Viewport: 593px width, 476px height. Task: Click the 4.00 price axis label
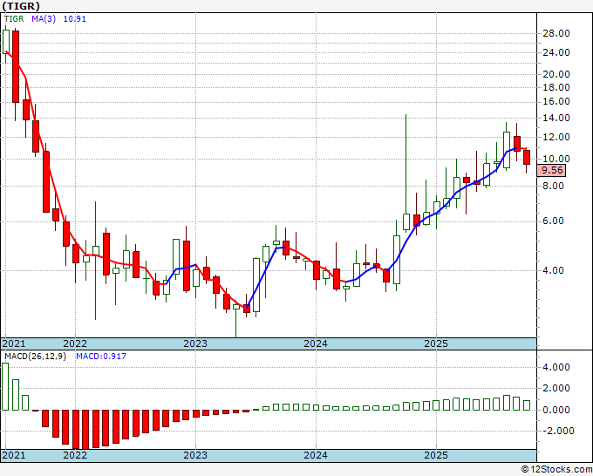pos(553,270)
